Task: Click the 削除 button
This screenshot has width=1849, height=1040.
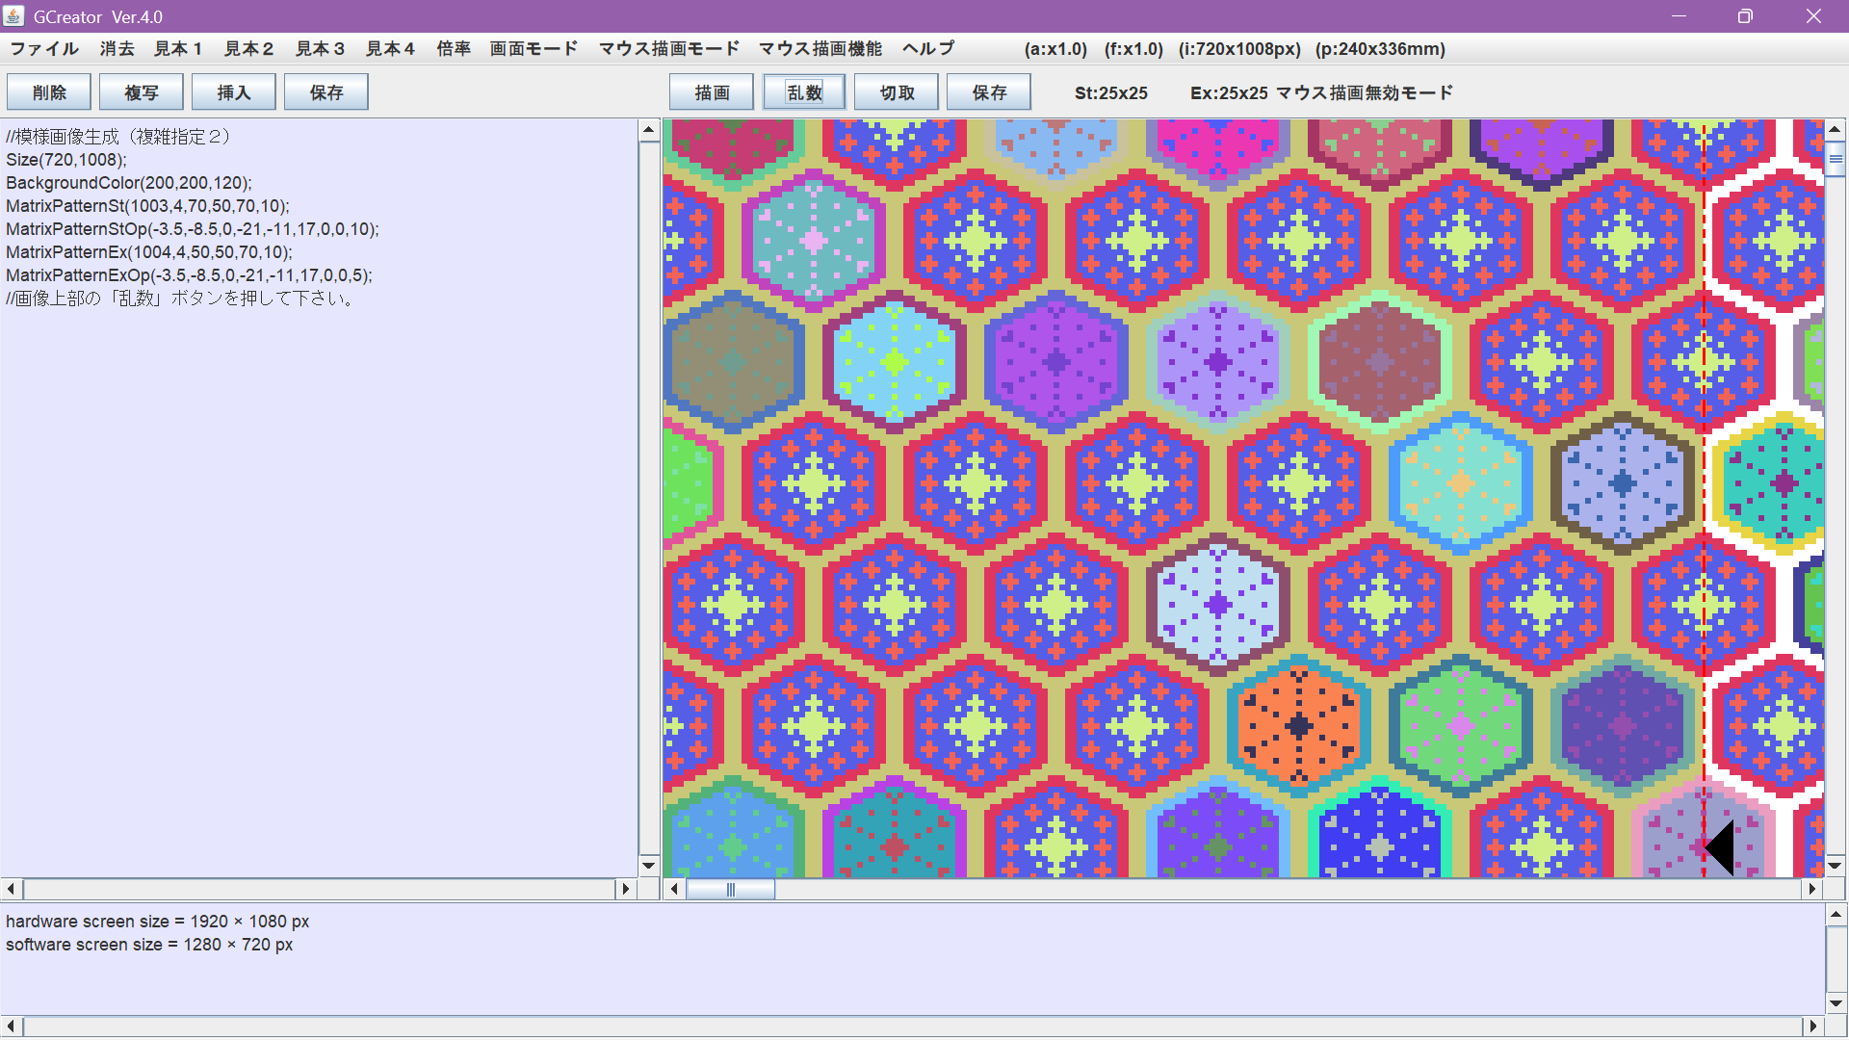Action: [x=49, y=92]
